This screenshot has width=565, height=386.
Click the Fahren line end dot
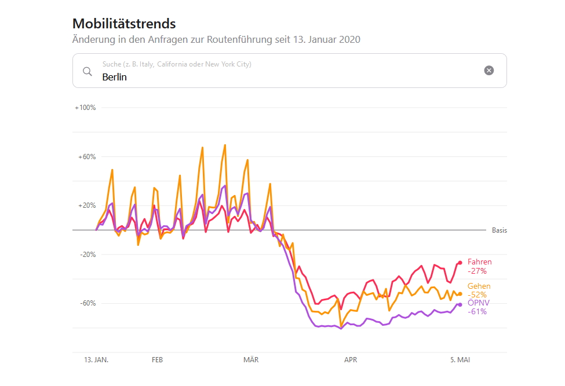tap(460, 262)
